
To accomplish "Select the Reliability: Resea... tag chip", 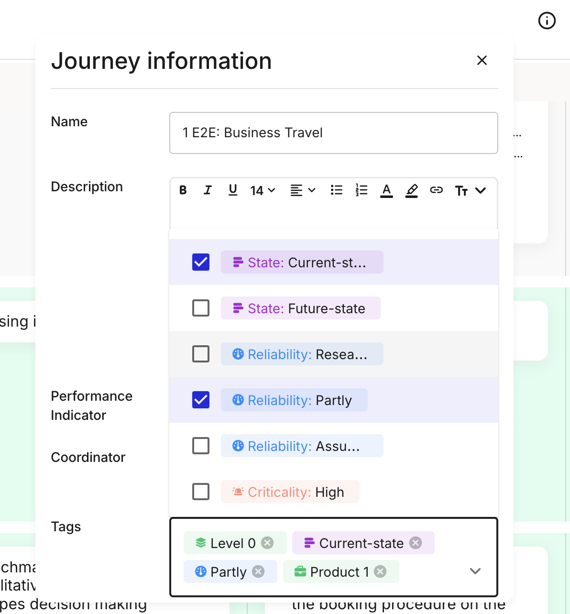I will point(302,354).
